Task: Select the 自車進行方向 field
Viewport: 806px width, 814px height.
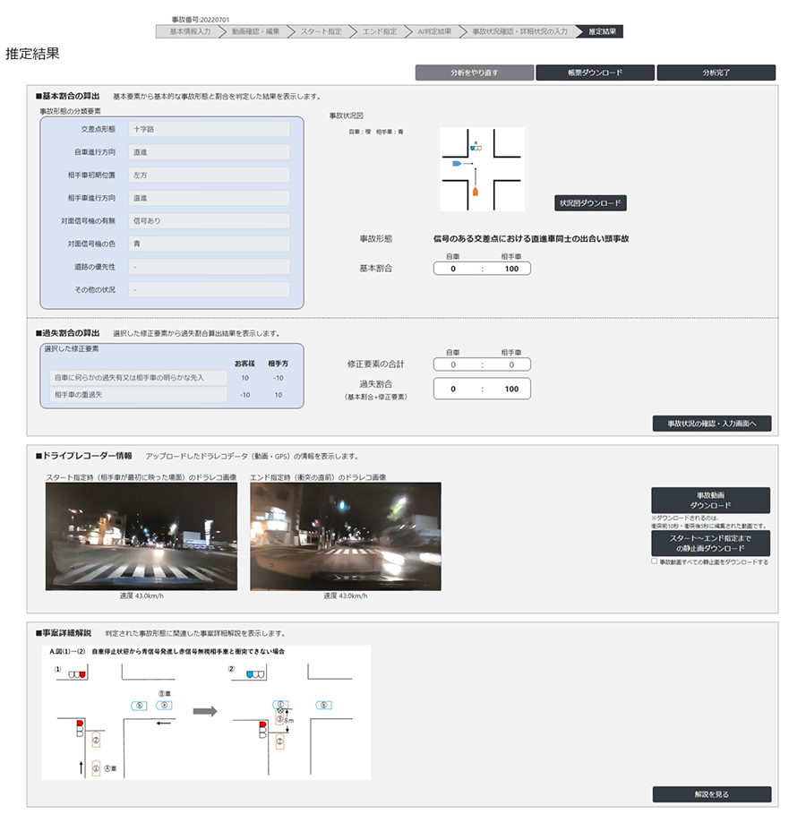Action: point(210,152)
